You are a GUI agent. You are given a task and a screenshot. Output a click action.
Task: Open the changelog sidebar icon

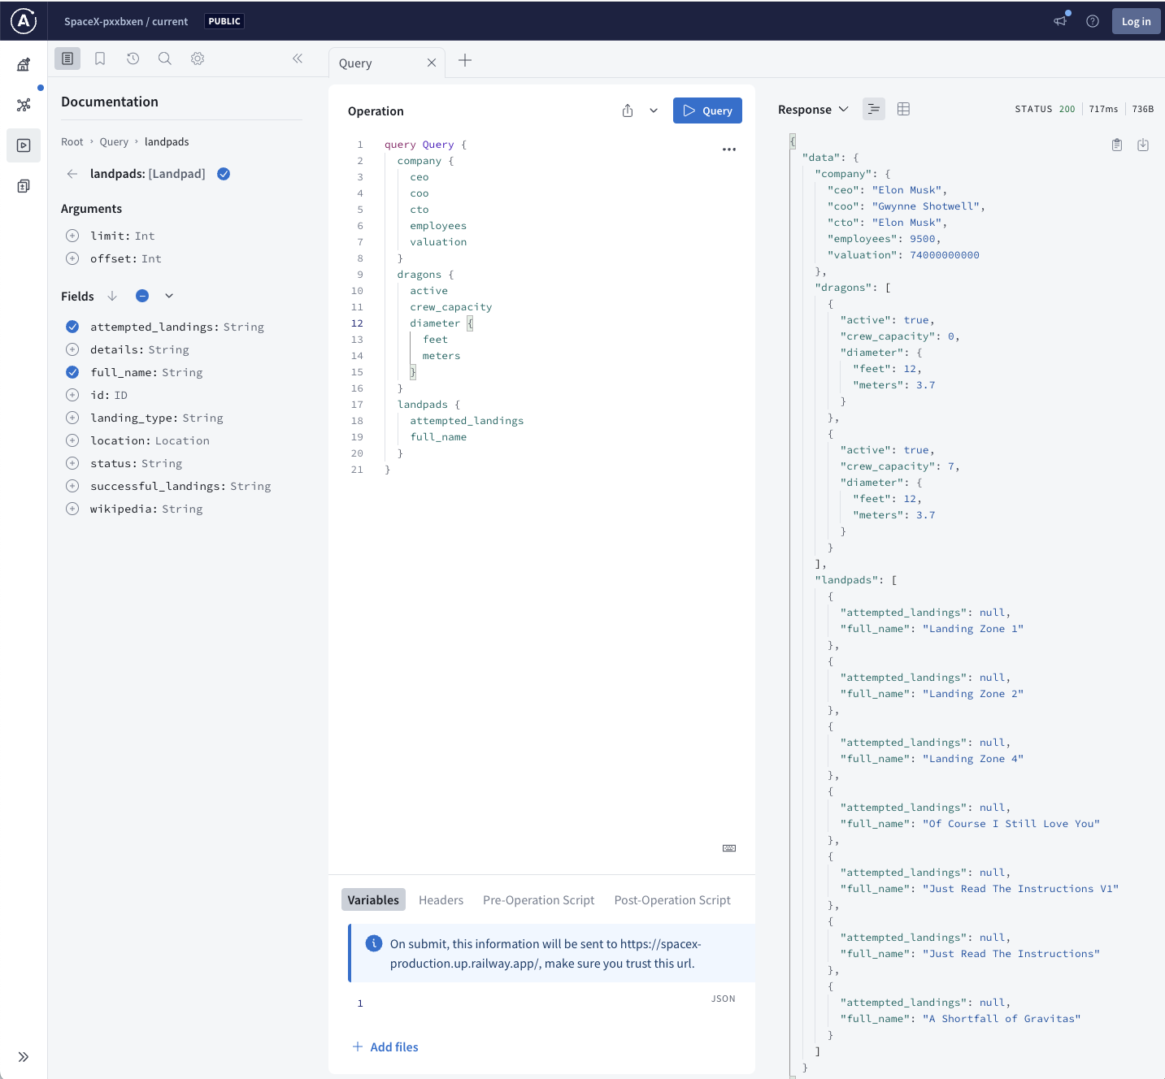click(x=24, y=186)
